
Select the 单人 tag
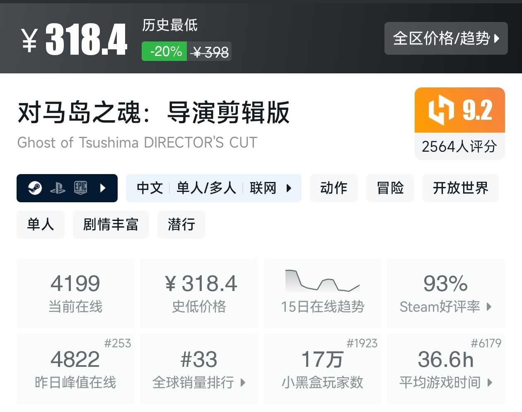tap(41, 225)
